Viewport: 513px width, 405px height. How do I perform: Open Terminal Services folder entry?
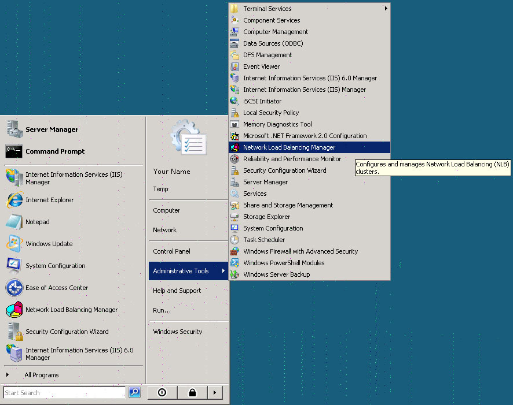(310, 9)
